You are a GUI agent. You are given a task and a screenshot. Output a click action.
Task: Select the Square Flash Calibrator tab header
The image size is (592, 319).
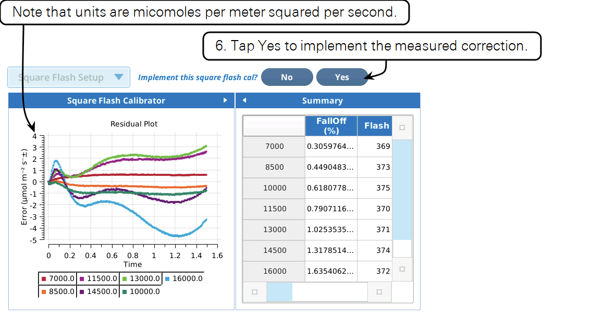116,100
